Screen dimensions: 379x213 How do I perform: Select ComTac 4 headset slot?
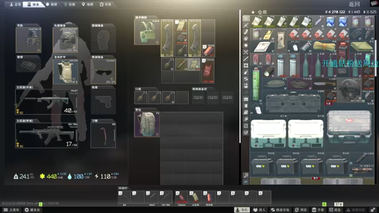(28, 40)
